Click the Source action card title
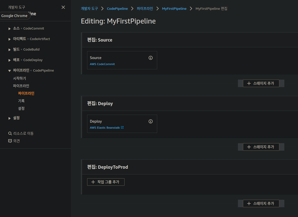 pyautogui.click(x=96, y=58)
